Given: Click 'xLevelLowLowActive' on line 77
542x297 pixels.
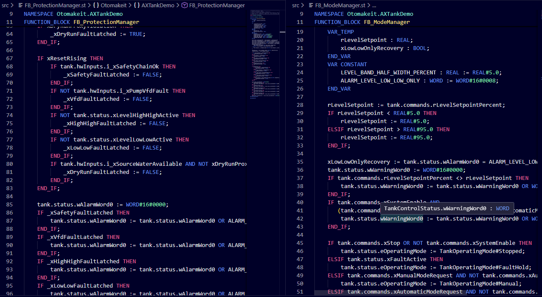Looking at the screenshot, I should [x=142, y=139].
